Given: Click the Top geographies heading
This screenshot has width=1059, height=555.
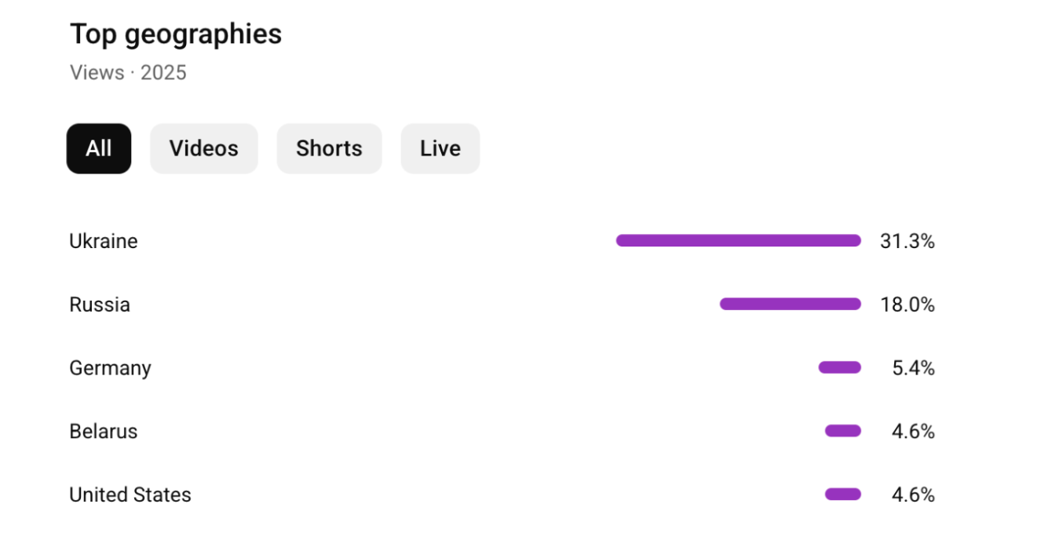Looking at the screenshot, I should [176, 35].
